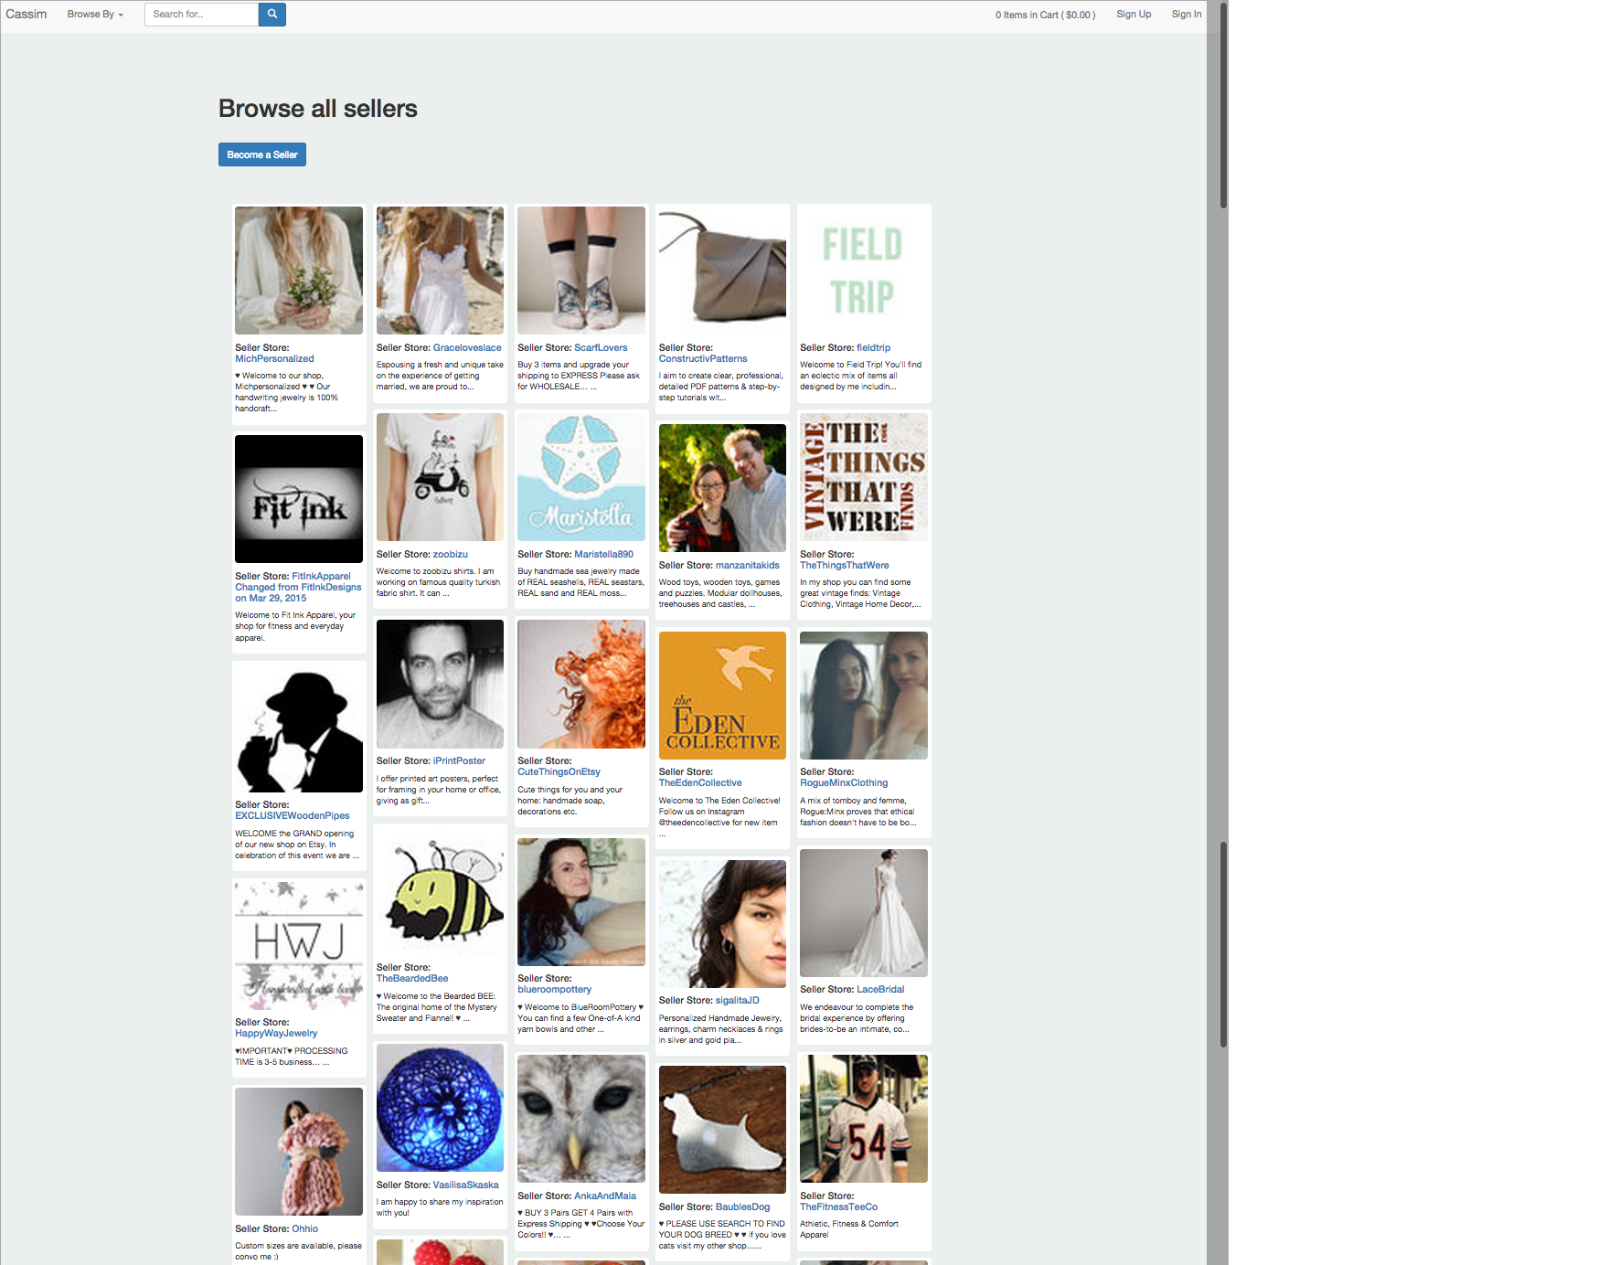Screen dimensions: 1608x1265
Task: Click the bearded bee cartoon thumbnail
Action: point(440,890)
